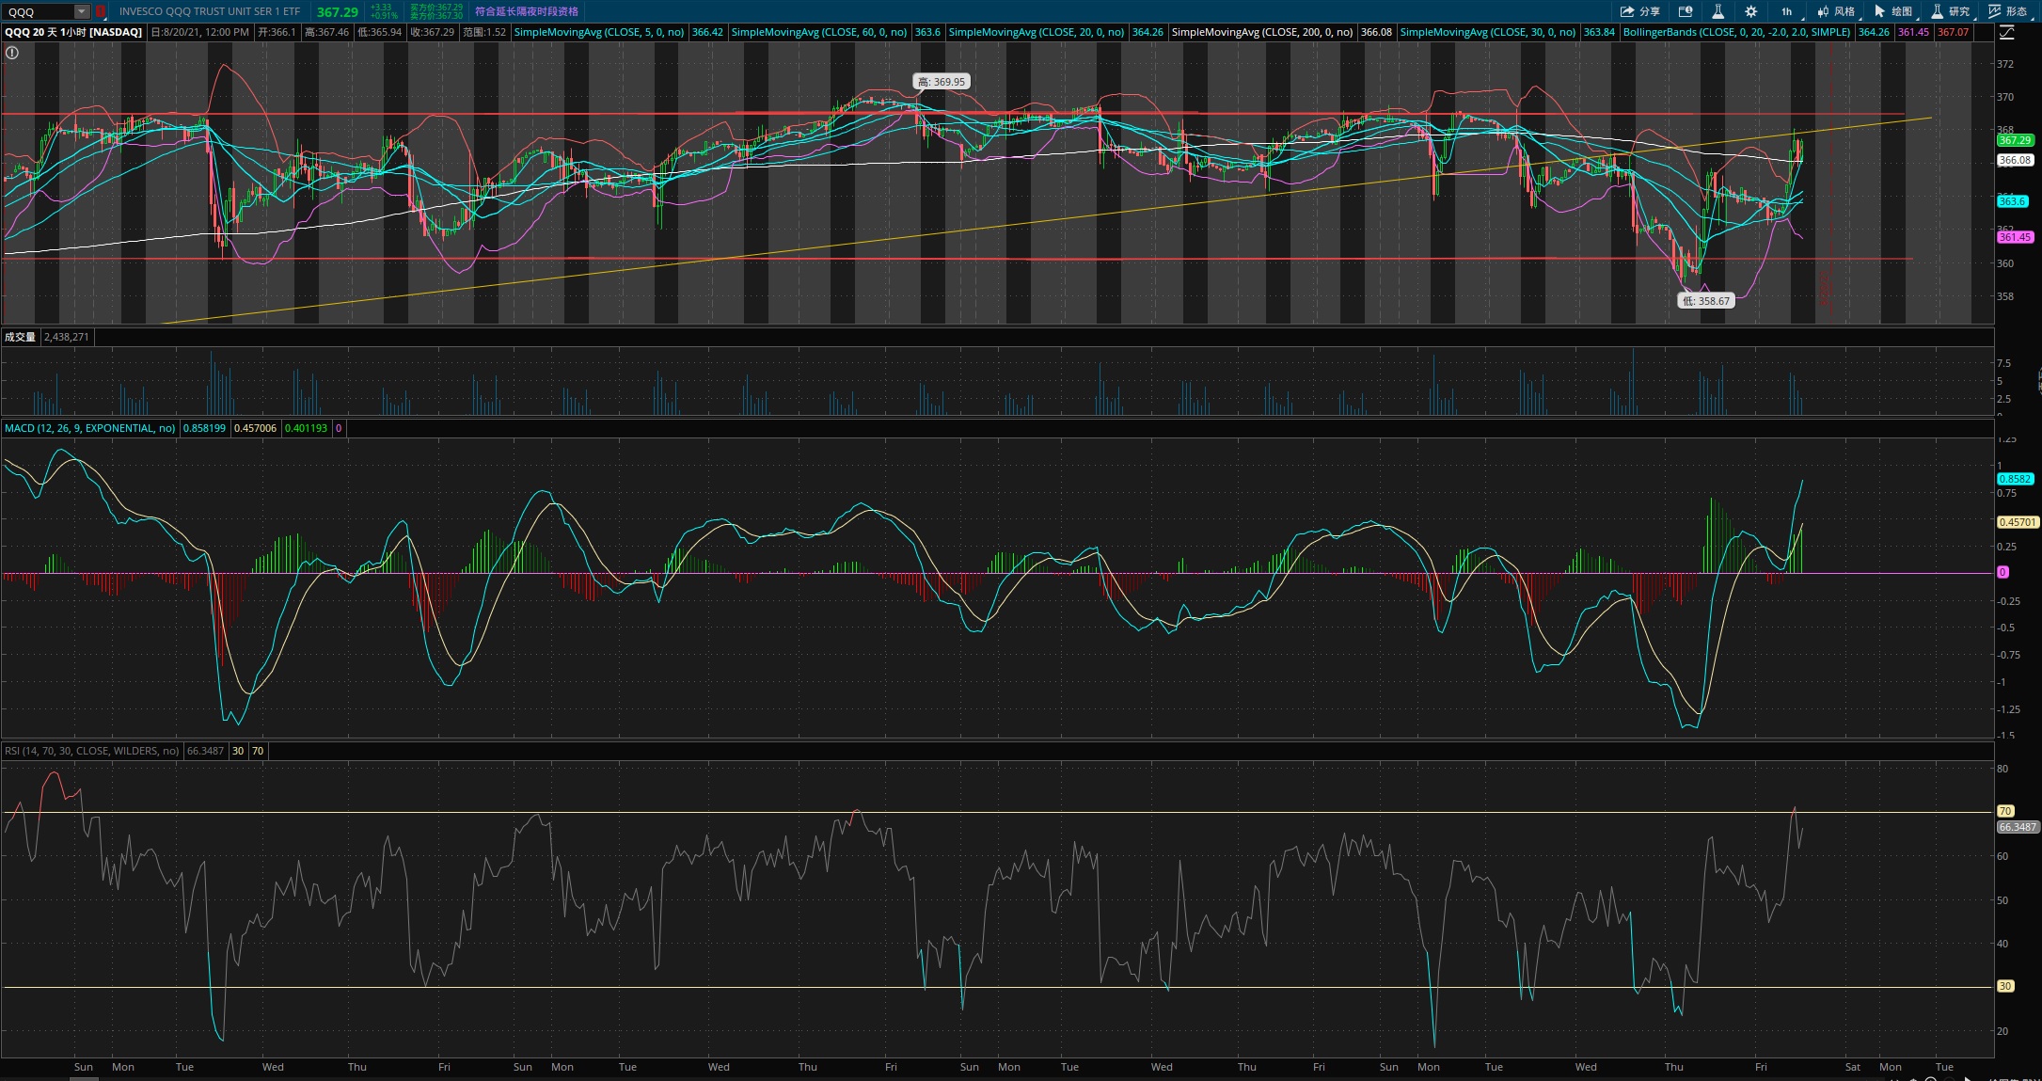Click the extended-hours eligibility text 符合延长隔夜时段资格

coord(527,11)
